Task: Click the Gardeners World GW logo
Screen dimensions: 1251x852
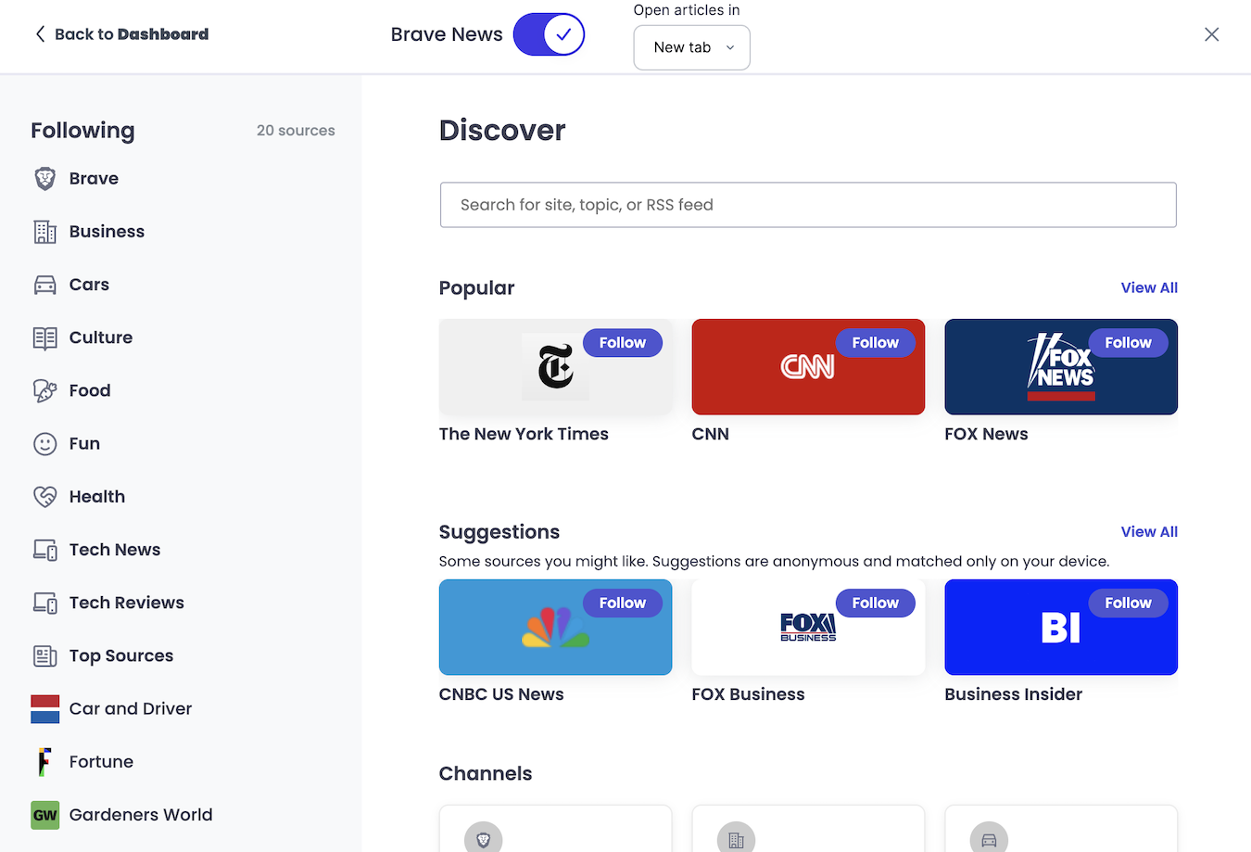Action: pos(44,815)
